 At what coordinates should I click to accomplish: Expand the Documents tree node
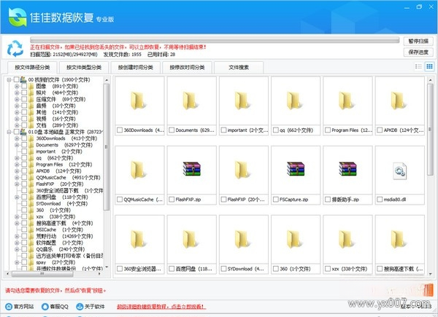point(17,145)
